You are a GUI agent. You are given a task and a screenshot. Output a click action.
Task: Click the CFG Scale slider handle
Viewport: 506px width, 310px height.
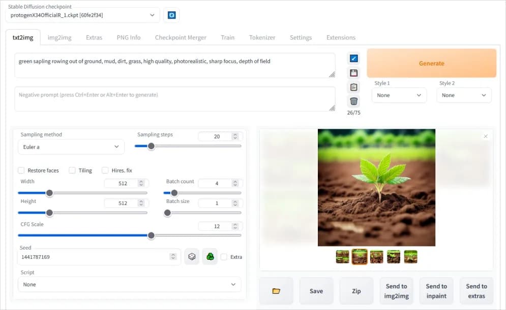click(151, 235)
